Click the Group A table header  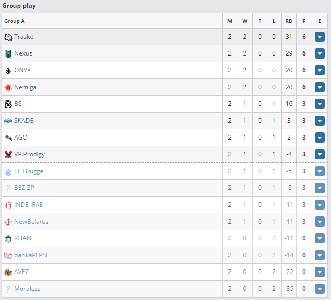14,21
